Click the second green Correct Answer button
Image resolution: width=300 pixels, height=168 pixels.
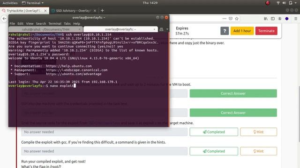[x=233, y=112]
